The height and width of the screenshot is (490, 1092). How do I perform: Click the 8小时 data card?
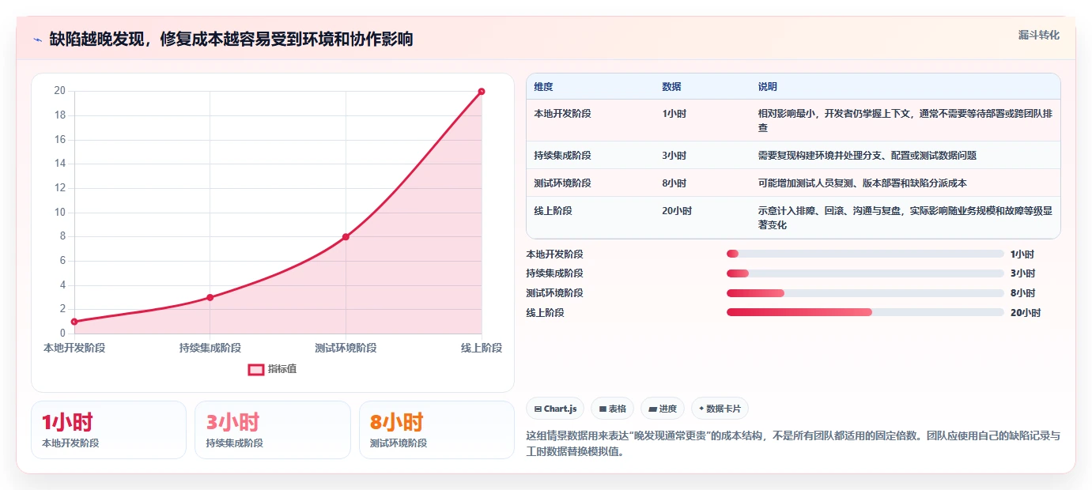coord(436,430)
